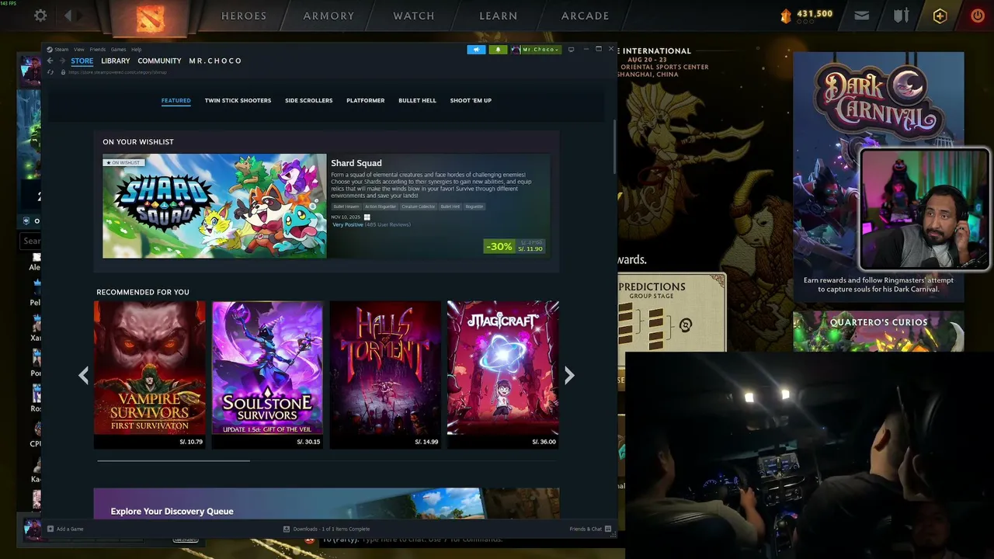Open the Dota Plus hexagon icon

(x=940, y=16)
